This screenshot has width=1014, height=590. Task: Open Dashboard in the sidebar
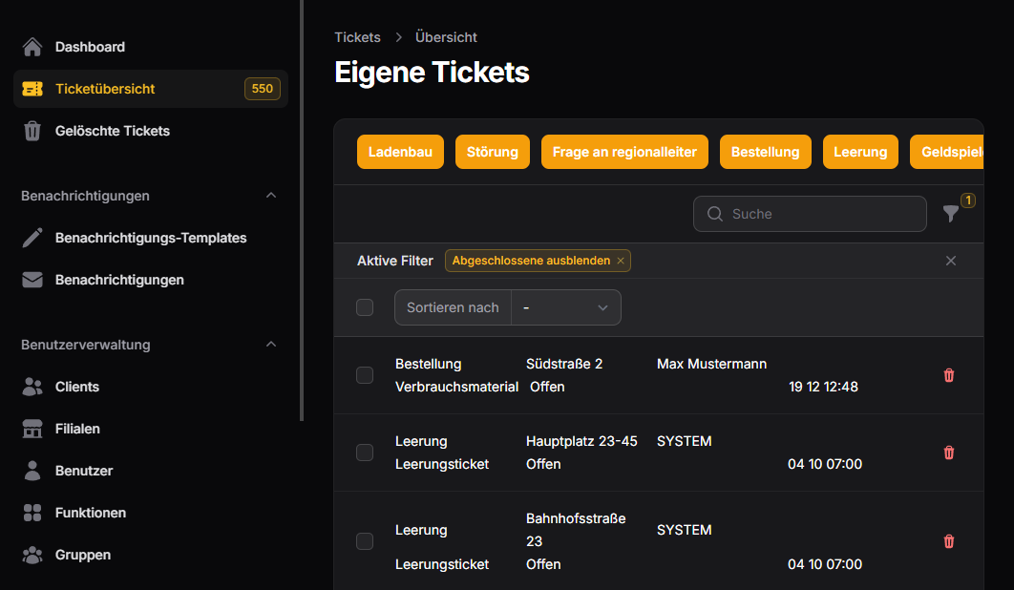(x=151, y=47)
